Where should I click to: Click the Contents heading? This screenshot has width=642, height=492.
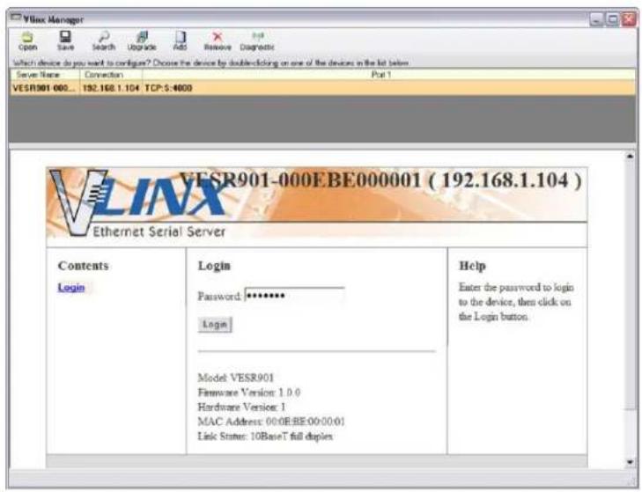point(84,266)
